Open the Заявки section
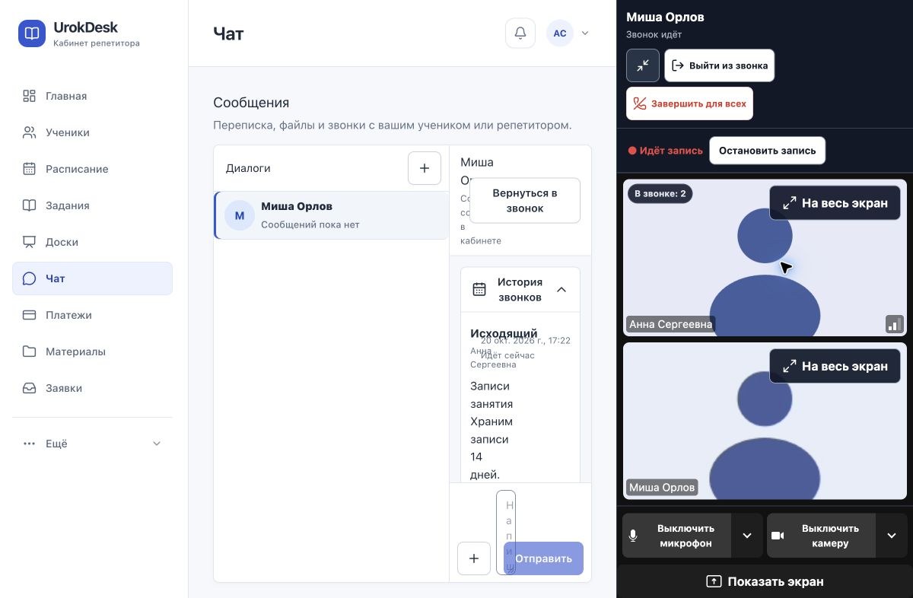Screen dimensions: 913x598 tap(93, 388)
